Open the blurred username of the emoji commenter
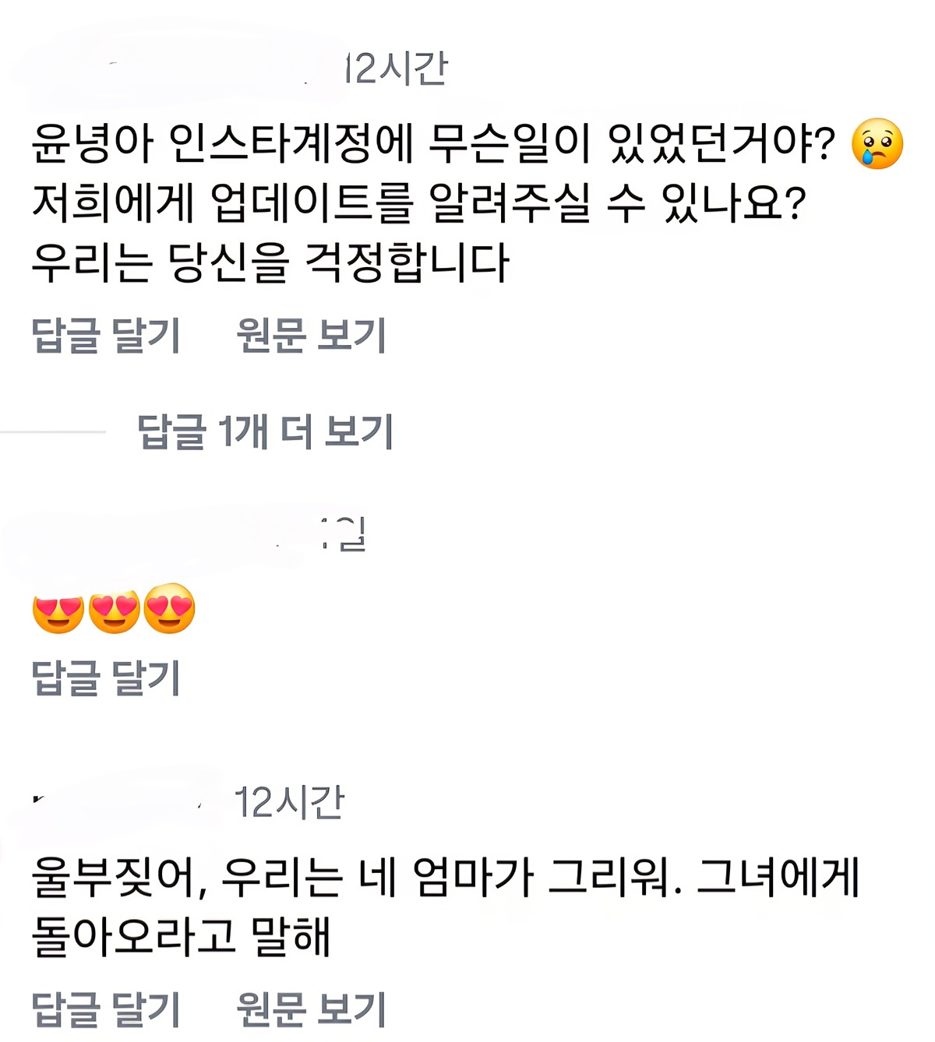 pyautogui.click(x=156, y=536)
